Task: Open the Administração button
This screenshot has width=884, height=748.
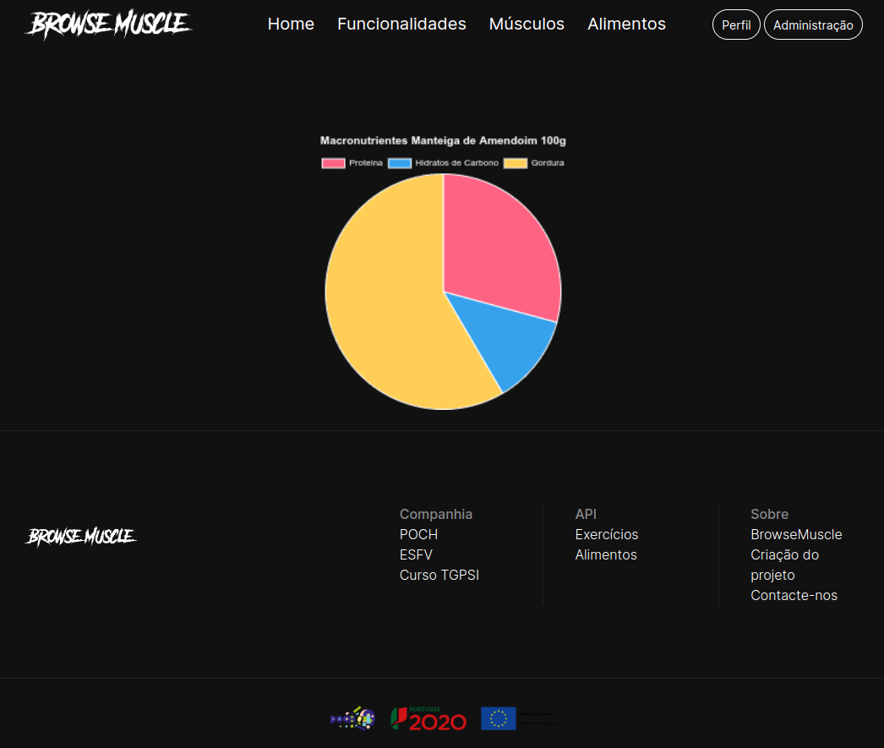Action: 813,25
